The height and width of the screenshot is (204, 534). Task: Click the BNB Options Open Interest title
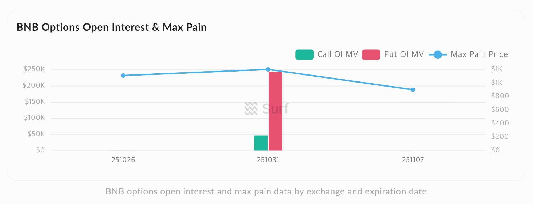[x=112, y=27]
